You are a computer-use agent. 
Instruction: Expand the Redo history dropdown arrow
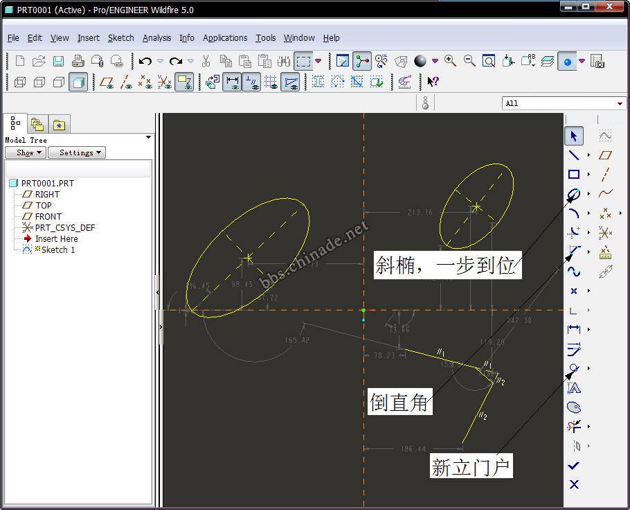(x=191, y=61)
